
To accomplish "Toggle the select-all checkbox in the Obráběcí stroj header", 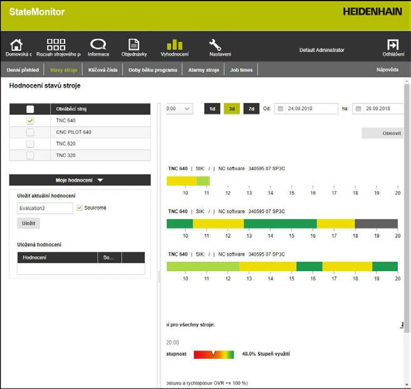I will coord(30,109).
